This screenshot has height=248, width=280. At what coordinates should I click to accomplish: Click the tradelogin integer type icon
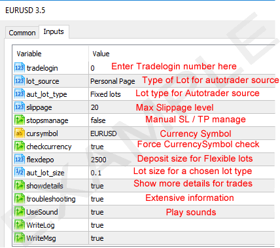(20, 67)
